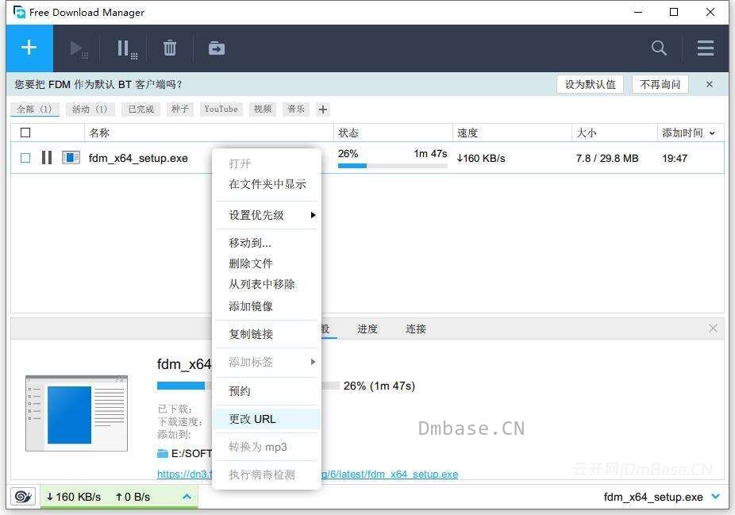Add a new tag with plus icon
The width and height of the screenshot is (735, 515).
pos(323,110)
